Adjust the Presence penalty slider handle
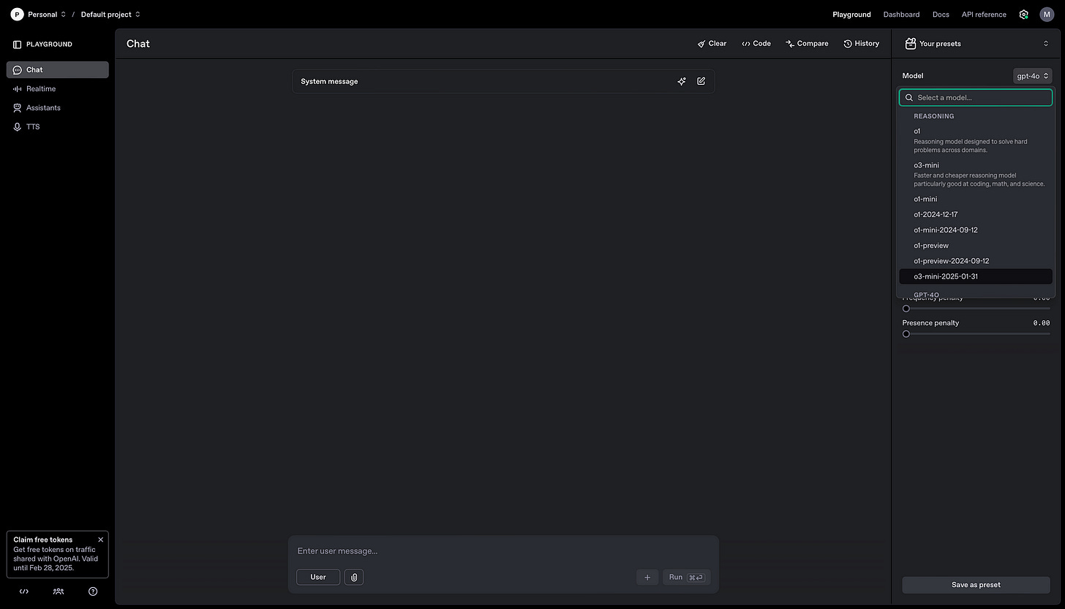 (x=906, y=334)
